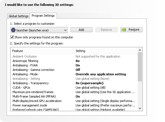Click the greyed-out Remove button
The image size is (165, 122).
click(106, 30)
